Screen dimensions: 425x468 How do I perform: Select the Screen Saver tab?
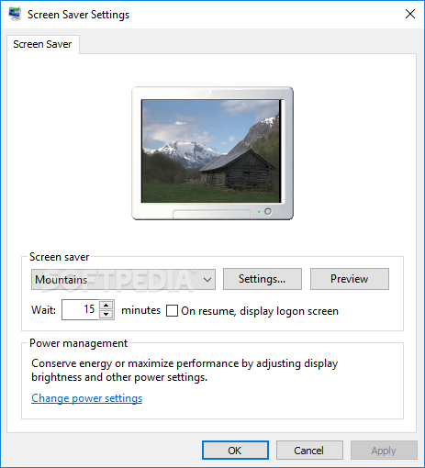tap(42, 44)
